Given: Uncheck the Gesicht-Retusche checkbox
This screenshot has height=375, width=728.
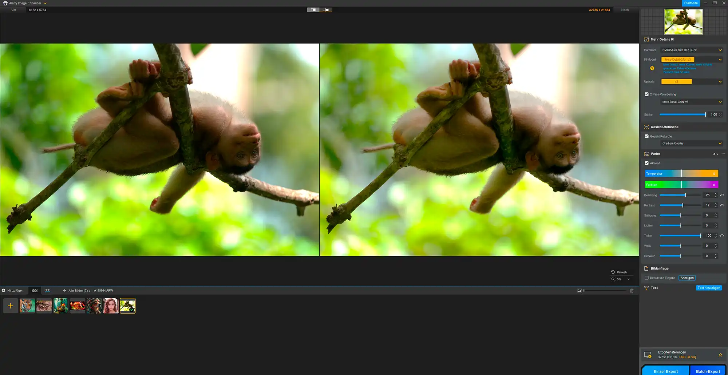Looking at the screenshot, I should point(646,137).
